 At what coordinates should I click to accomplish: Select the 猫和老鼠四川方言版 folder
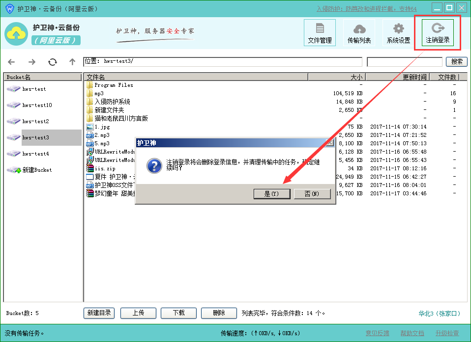click(x=121, y=118)
